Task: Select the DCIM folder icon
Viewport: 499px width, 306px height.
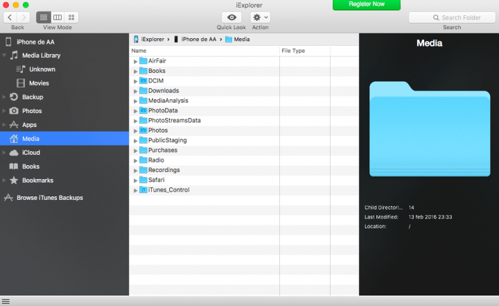Action: 143,80
